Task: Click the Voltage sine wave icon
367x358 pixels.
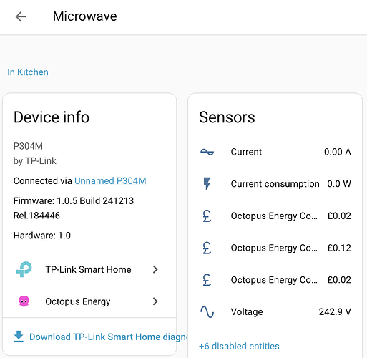Action: [207, 311]
